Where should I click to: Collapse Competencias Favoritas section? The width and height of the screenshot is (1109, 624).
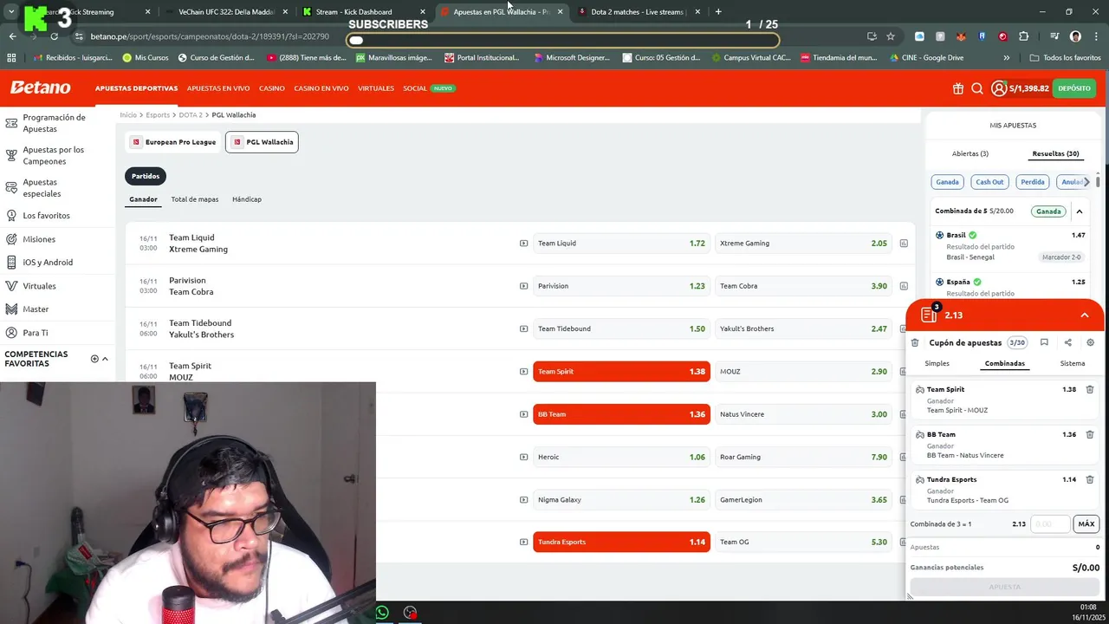[105, 359]
